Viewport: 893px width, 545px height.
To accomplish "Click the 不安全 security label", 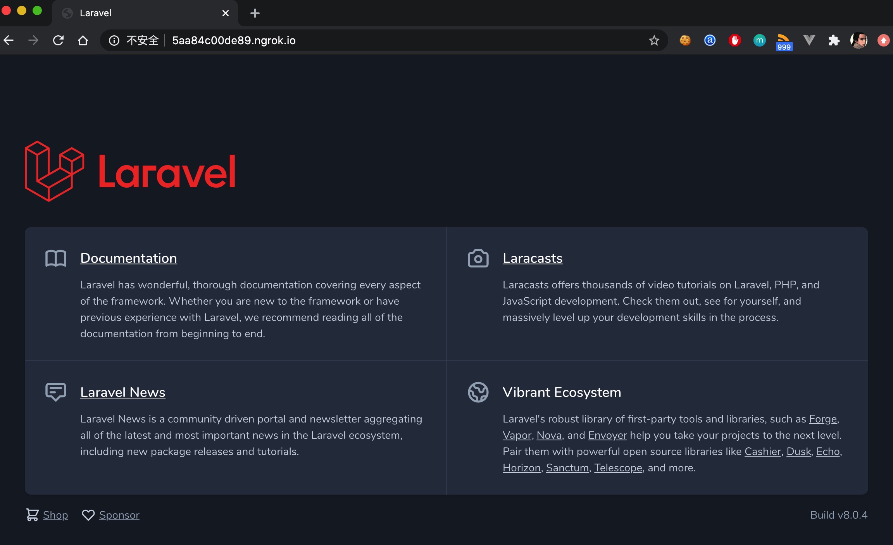I will tap(143, 40).
